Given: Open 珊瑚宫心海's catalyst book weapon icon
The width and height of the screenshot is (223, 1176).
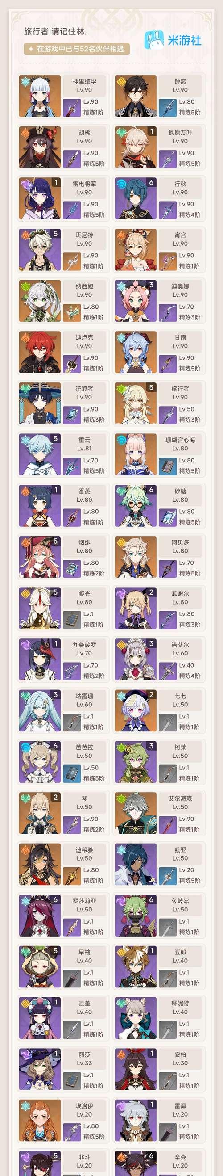Looking at the screenshot, I should pyautogui.click(x=167, y=466).
